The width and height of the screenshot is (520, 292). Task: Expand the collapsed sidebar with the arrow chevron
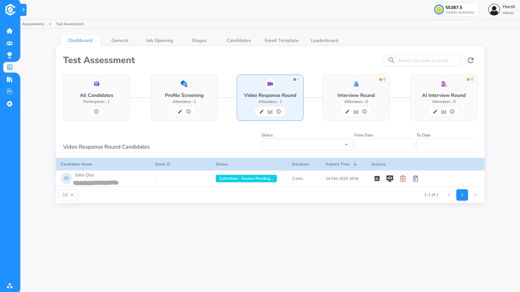(x=23, y=9)
